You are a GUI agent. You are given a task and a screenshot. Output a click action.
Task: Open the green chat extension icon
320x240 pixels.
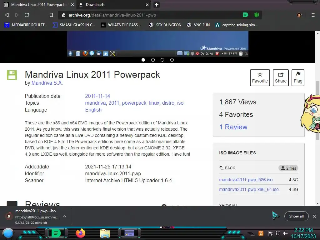[246, 15]
